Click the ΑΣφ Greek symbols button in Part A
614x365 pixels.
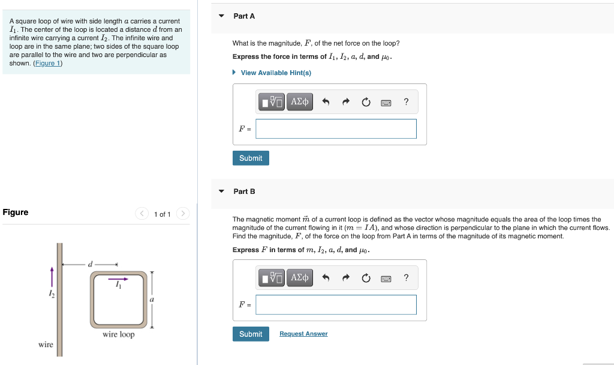pos(299,101)
